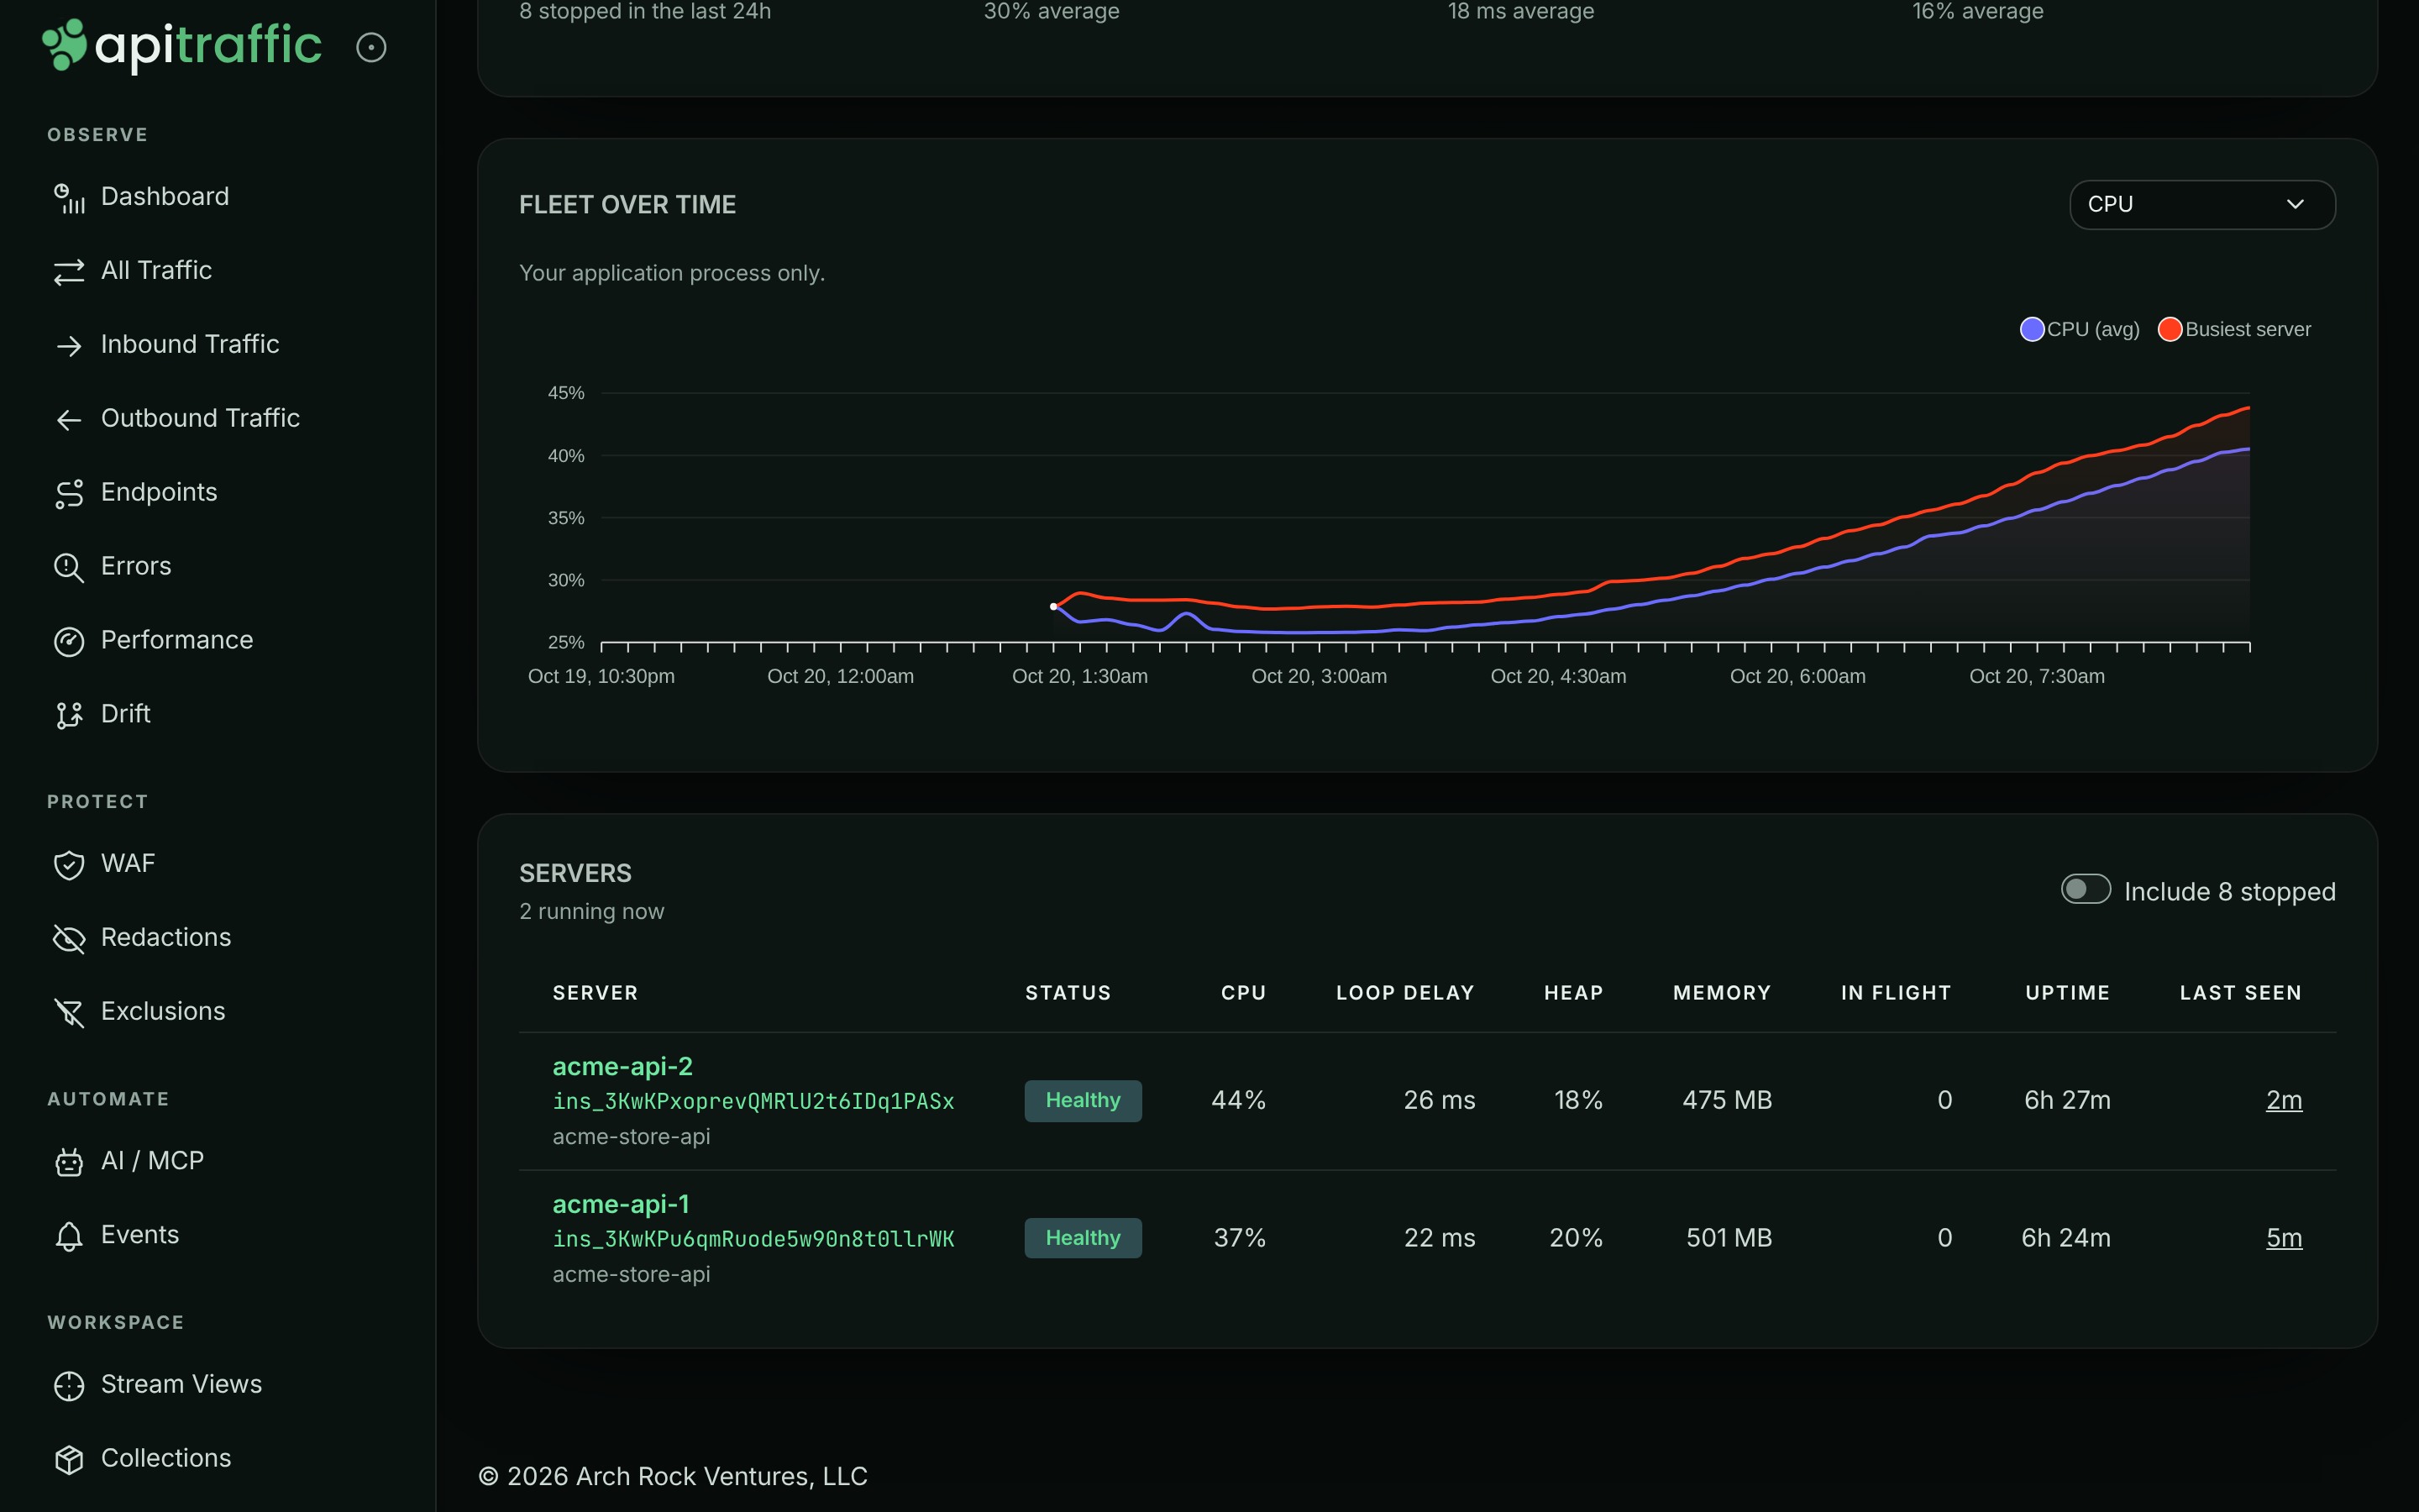The height and width of the screenshot is (1512, 2419).
Task: Click the white start point on the chart
Action: 1053,606
